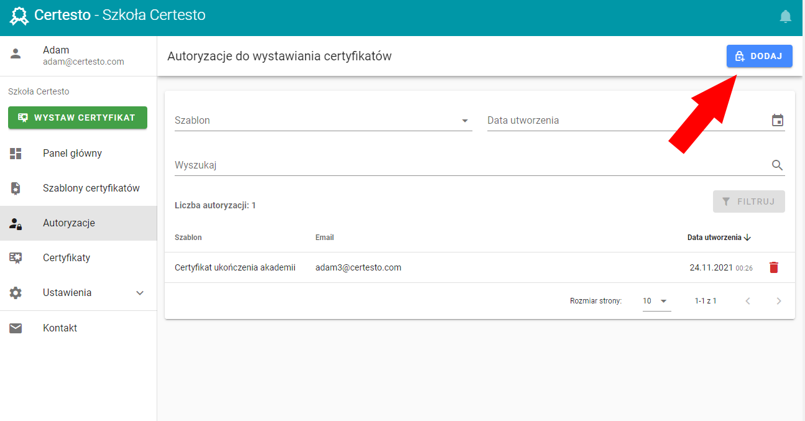Screen dimensions: 805x421
Task: Open the page size dropdown showing 10
Action: point(656,301)
